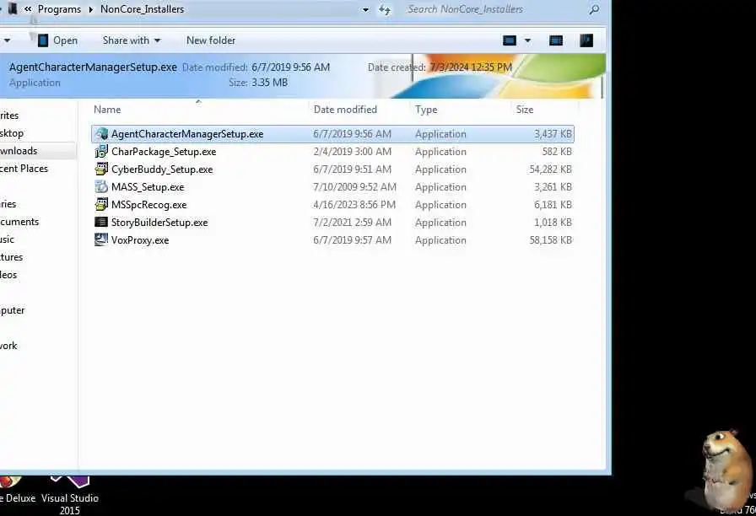Click the CharPackage_Setup.exe file name
This screenshot has height=516, width=756.
tap(164, 152)
